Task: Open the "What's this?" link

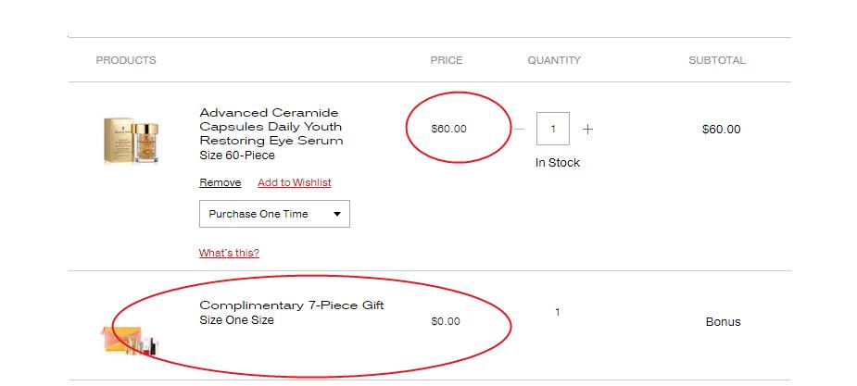Action: pos(229,254)
